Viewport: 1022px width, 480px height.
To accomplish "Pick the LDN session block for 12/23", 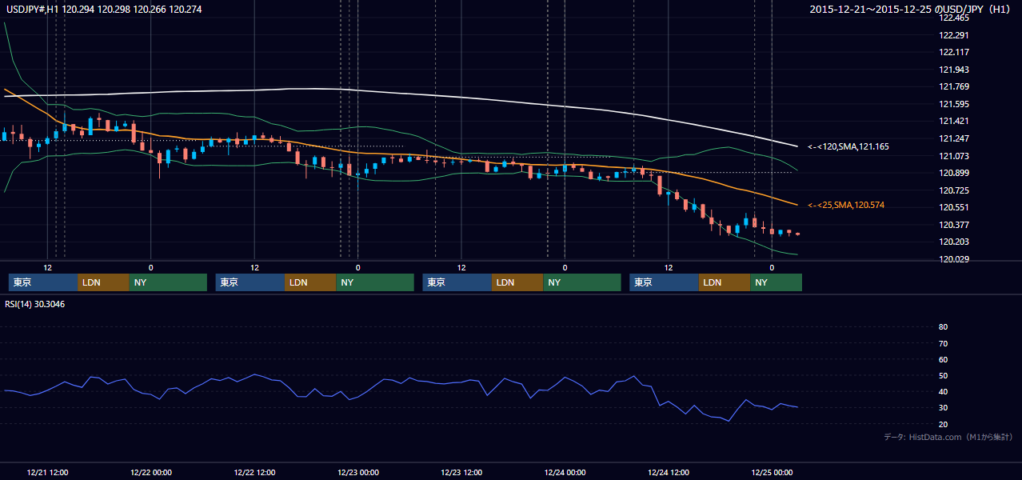I will coord(517,282).
